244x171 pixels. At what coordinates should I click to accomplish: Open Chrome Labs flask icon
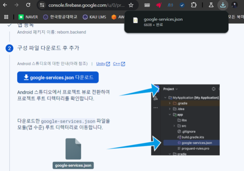point(211,5)
